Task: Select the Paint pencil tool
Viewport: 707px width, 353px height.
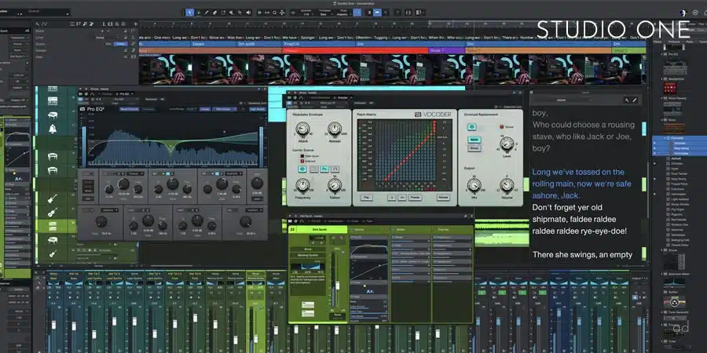Action: pos(207,12)
